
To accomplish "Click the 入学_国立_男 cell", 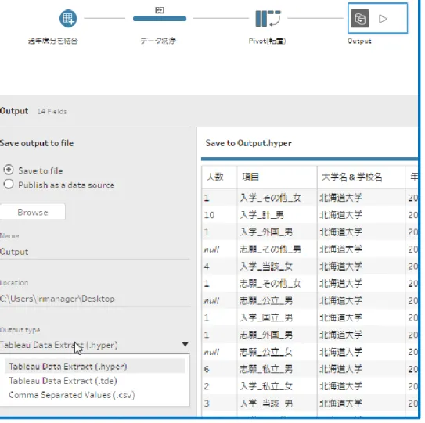I will pos(277,317).
